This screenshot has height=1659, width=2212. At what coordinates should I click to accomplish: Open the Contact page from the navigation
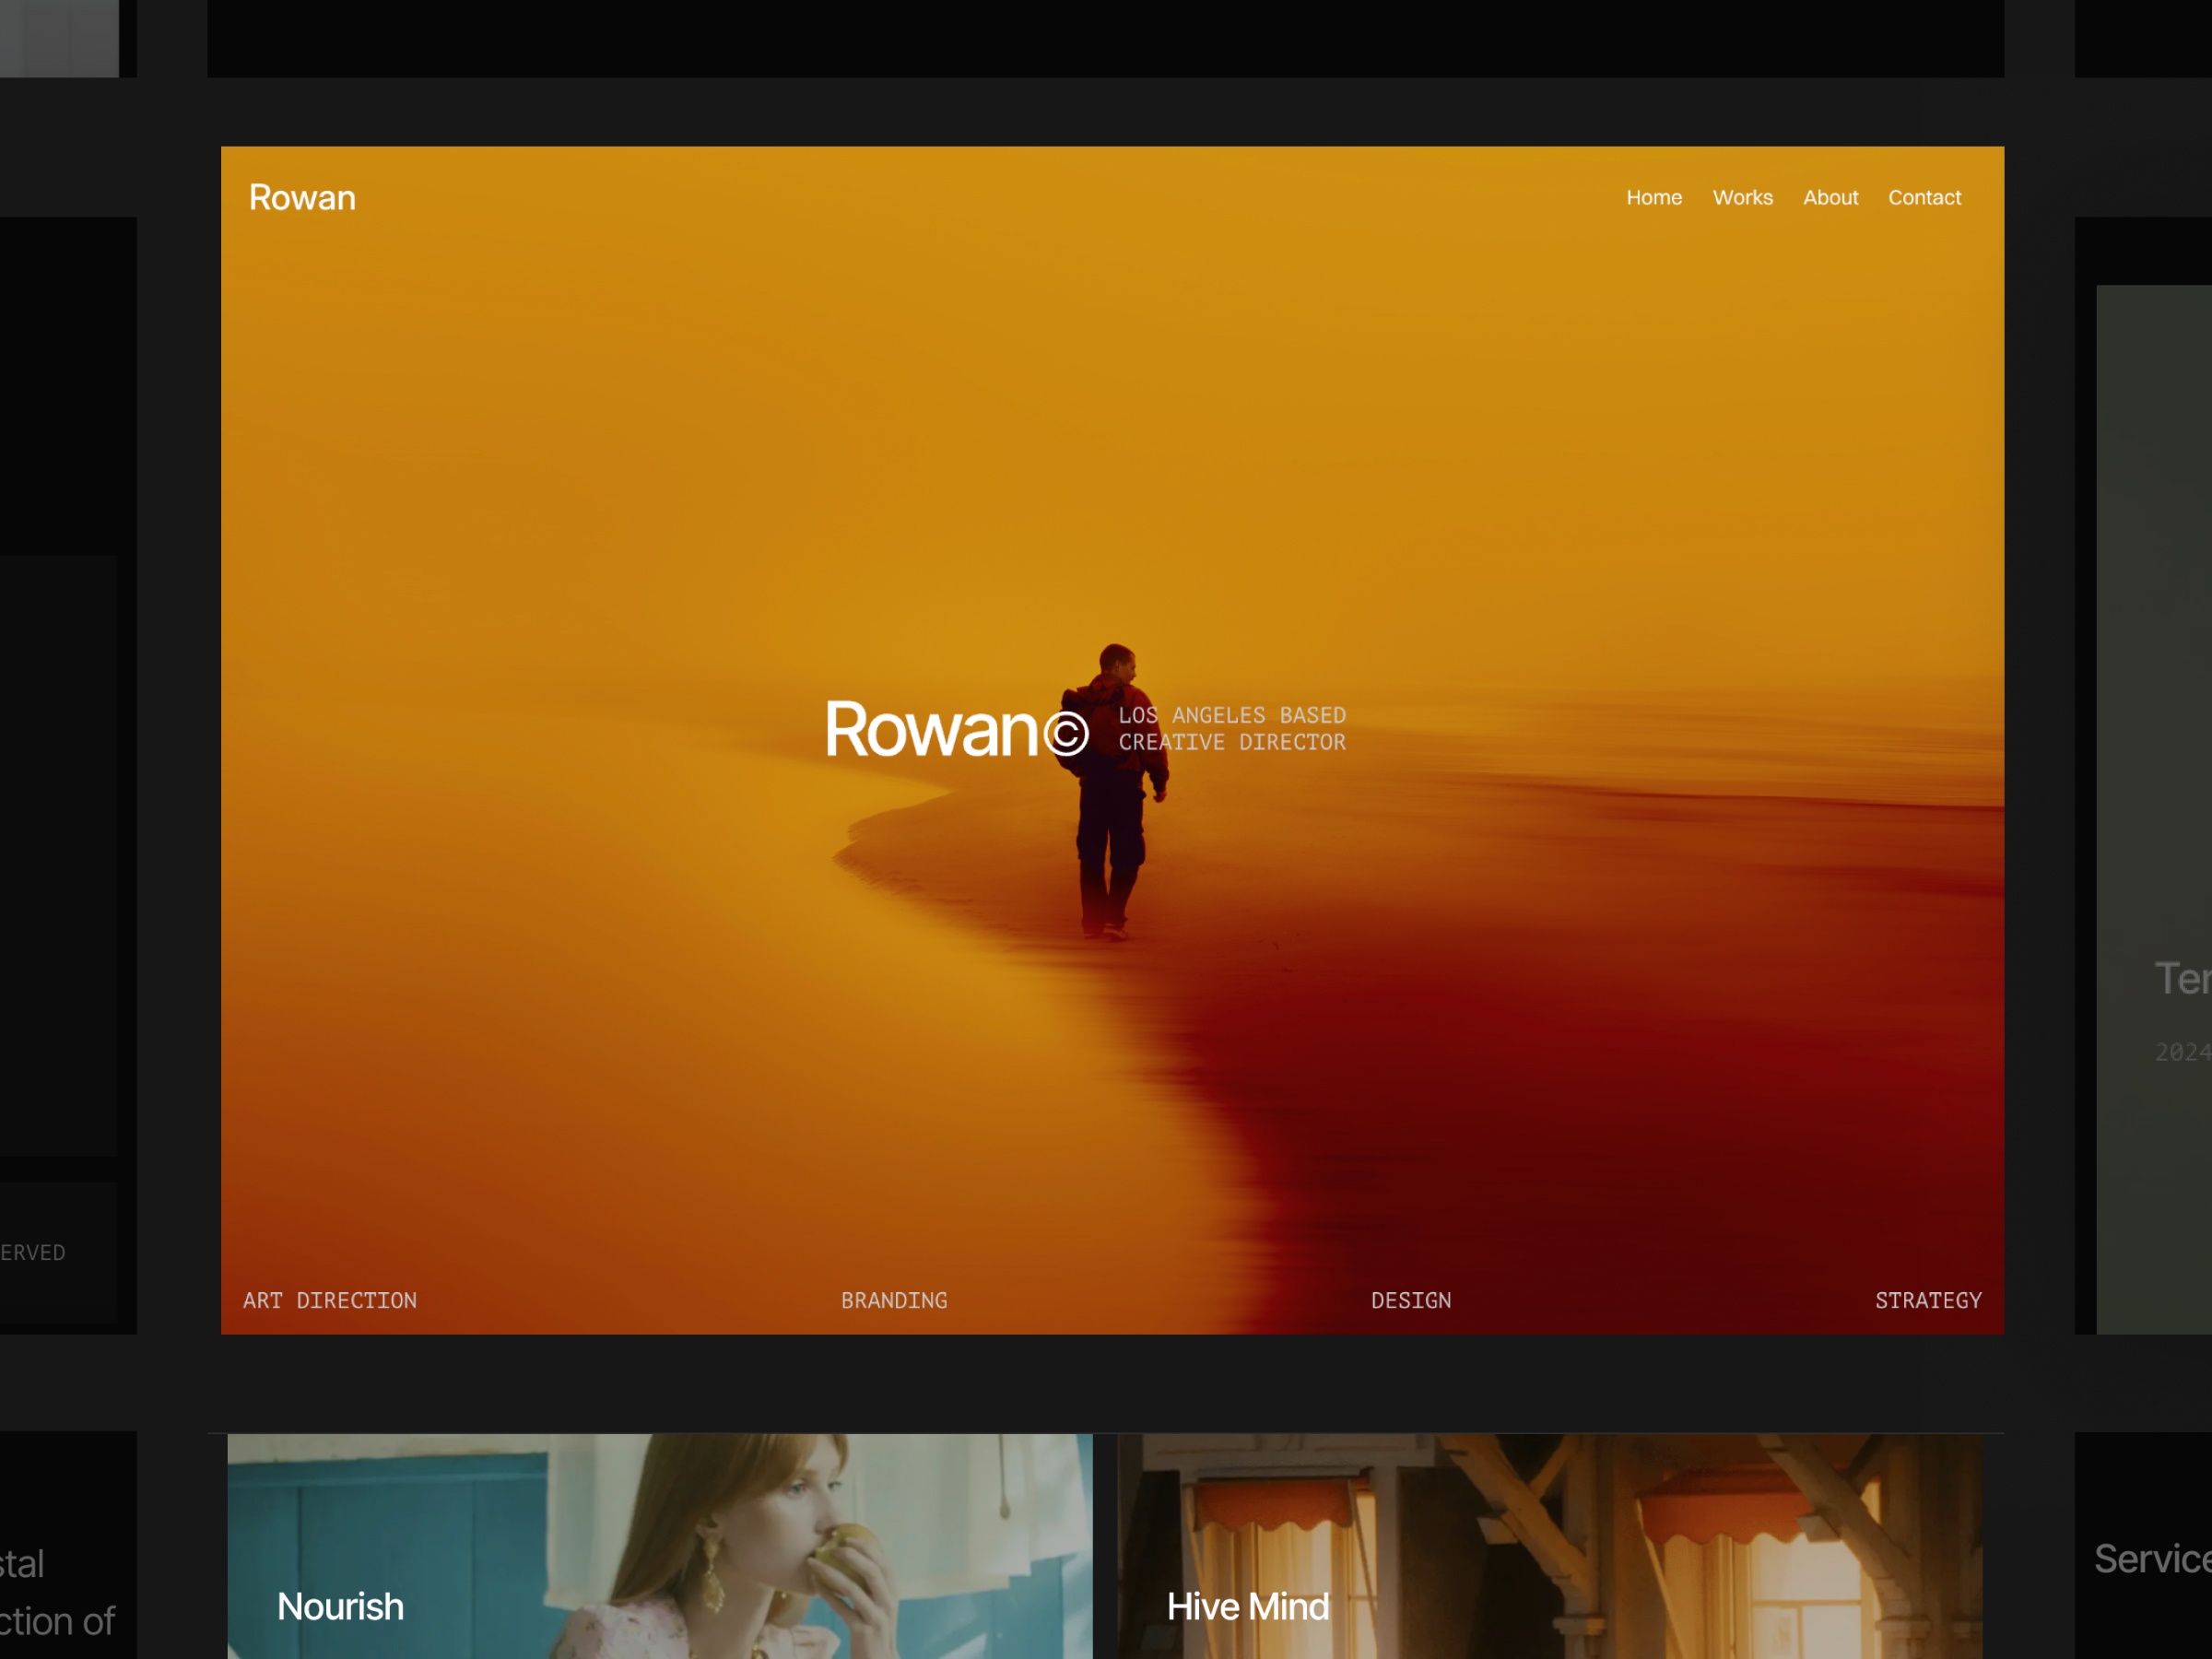1924,197
